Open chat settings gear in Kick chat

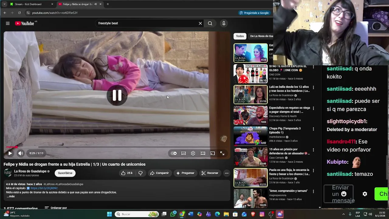point(365,194)
